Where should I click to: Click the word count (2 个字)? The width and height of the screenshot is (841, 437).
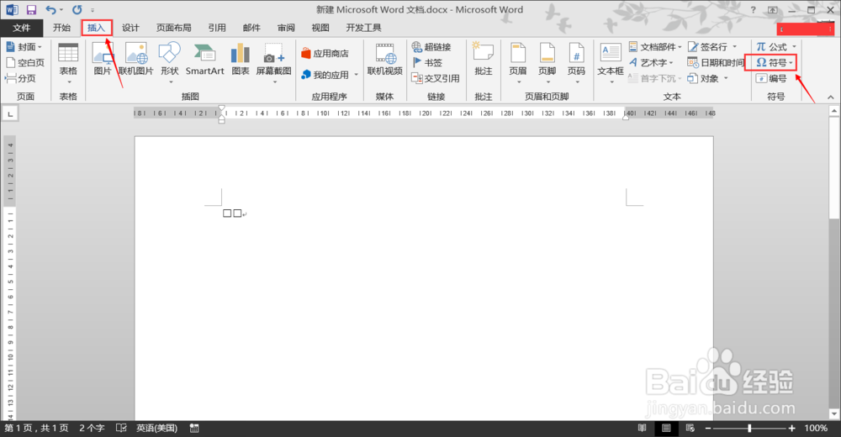[x=92, y=428]
